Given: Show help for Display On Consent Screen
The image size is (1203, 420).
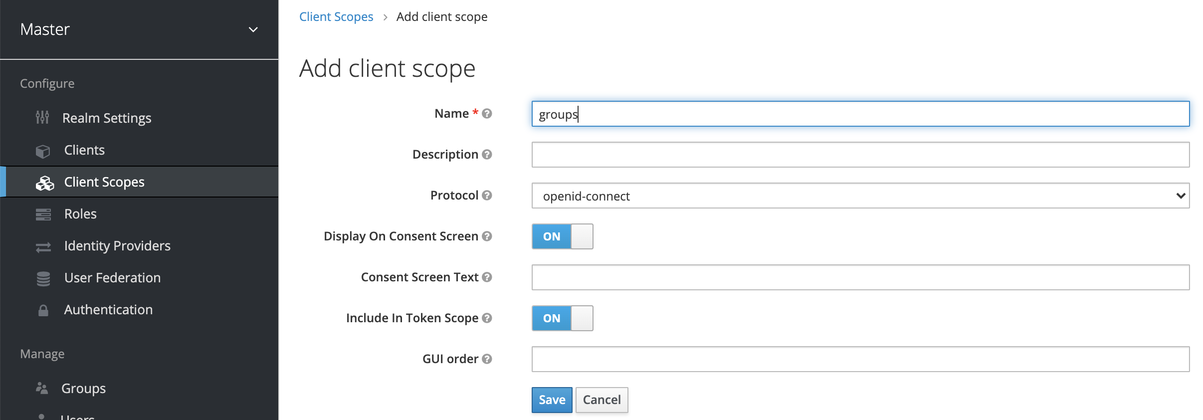Looking at the screenshot, I should click(487, 236).
